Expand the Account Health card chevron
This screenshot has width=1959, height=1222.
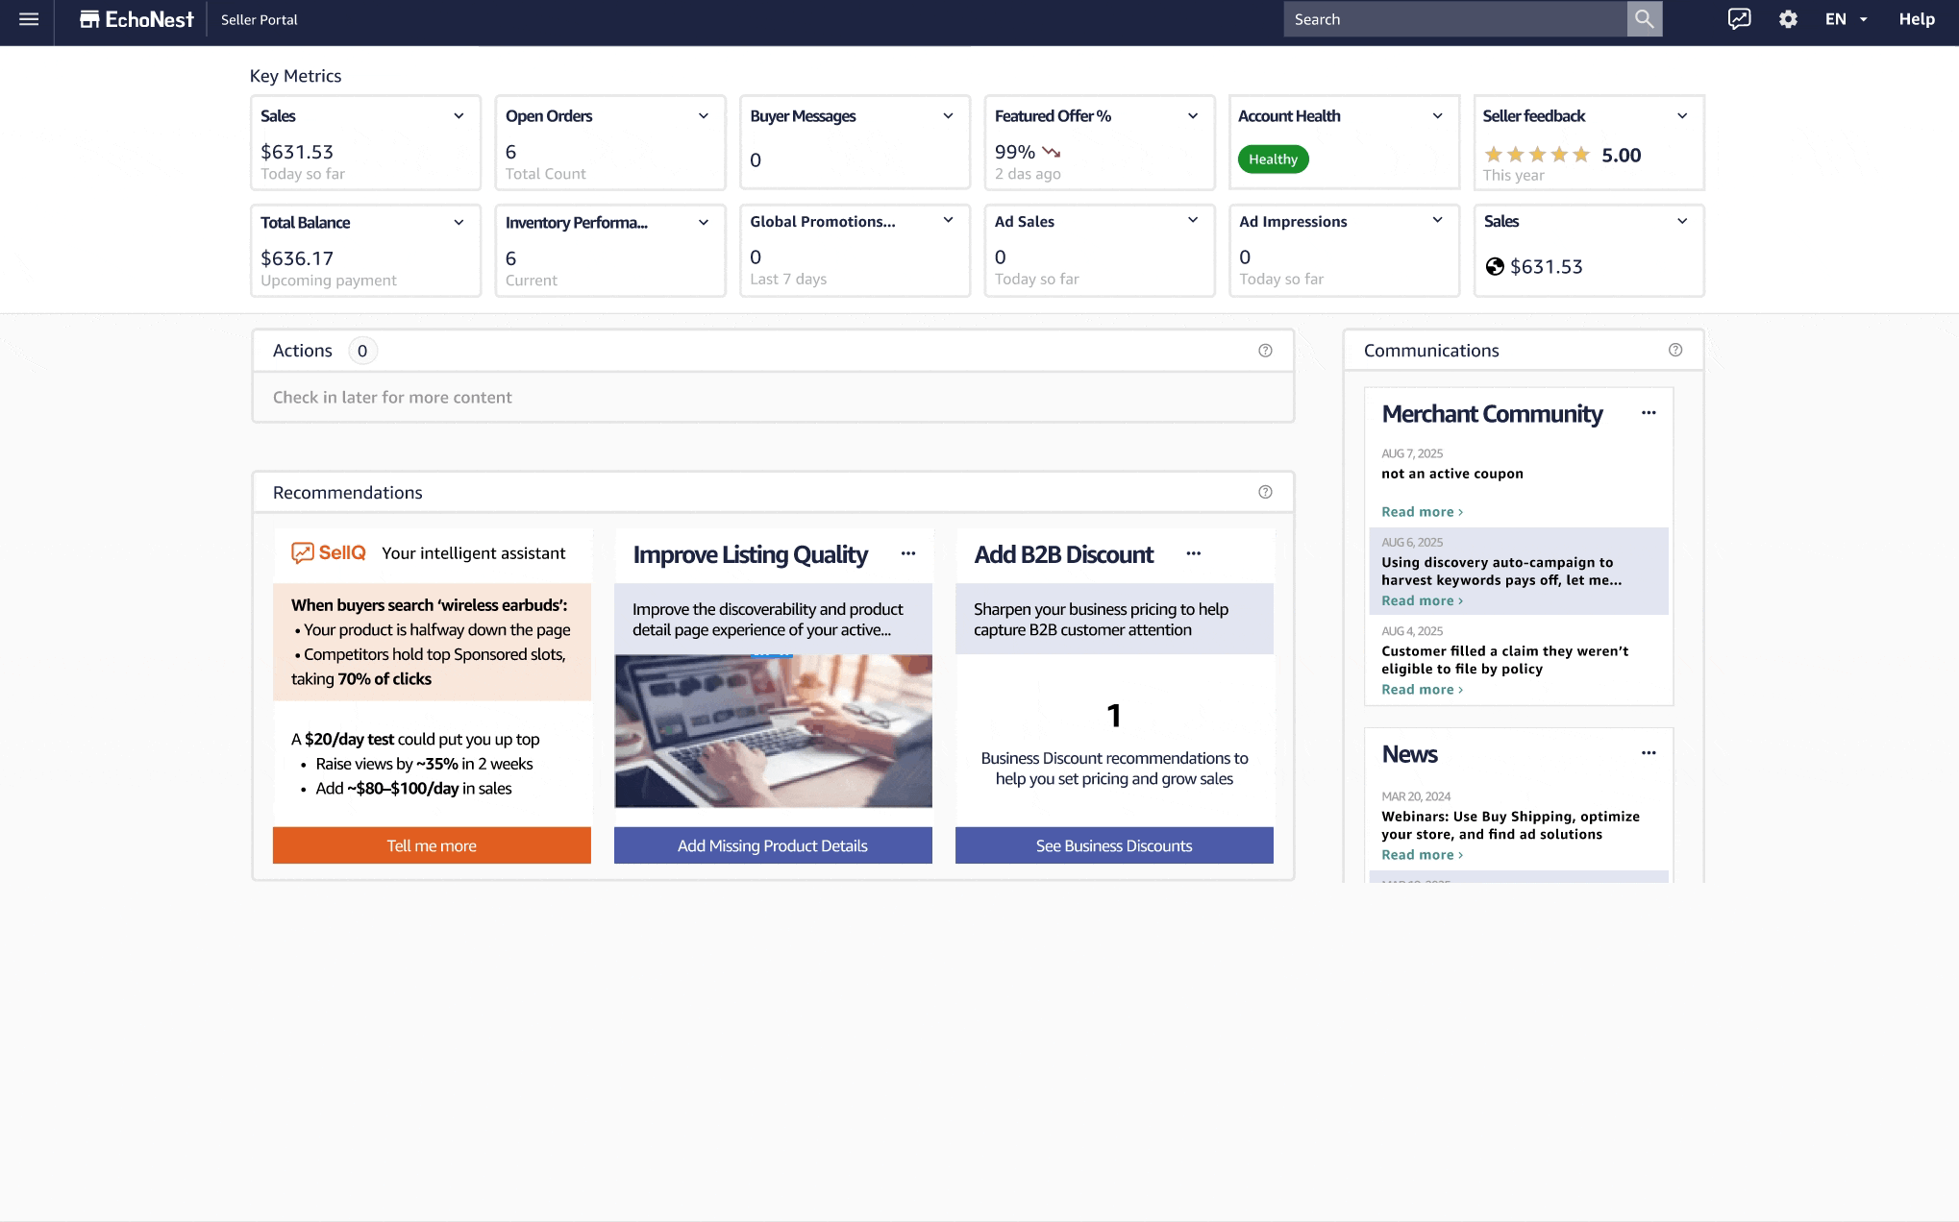click(x=1437, y=116)
